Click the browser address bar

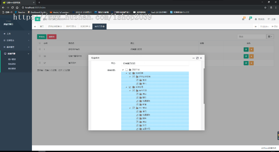(142, 7)
